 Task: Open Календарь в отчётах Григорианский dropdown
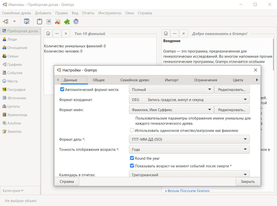pyautogui.click(x=189, y=174)
